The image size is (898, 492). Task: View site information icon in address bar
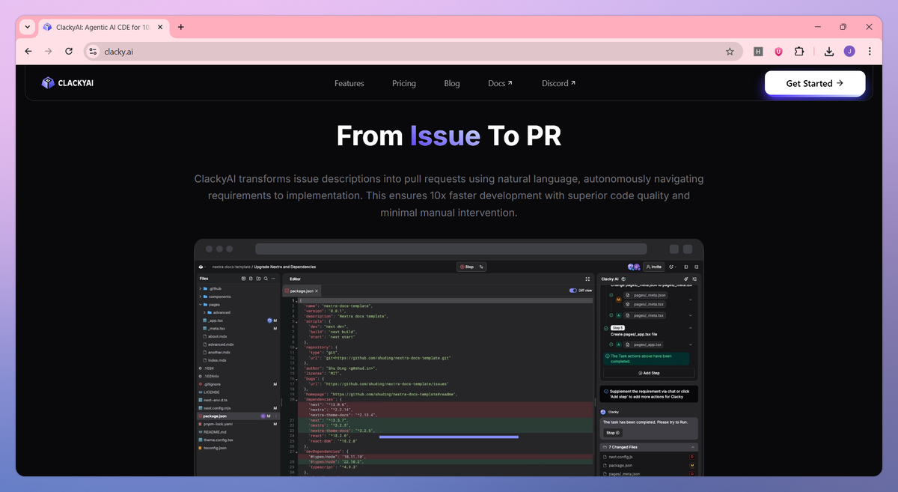(x=93, y=52)
